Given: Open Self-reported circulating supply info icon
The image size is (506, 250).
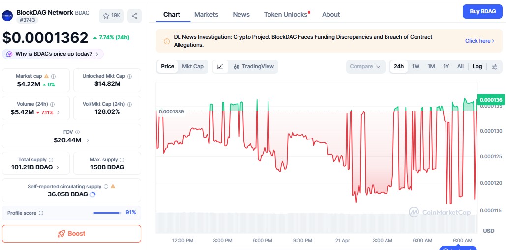Looking at the screenshot, I should tap(106, 186).
